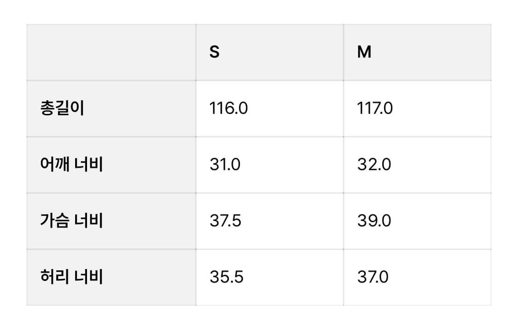Screen dimensions: 518x328
Task: Click the empty top-left header cell
Action: [x=111, y=53]
